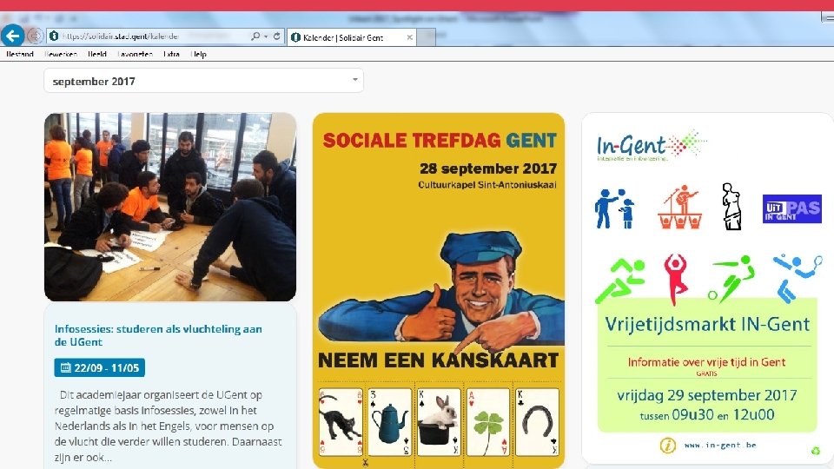Open the new blank tab button
This screenshot has width=834, height=469.
point(426,37)
